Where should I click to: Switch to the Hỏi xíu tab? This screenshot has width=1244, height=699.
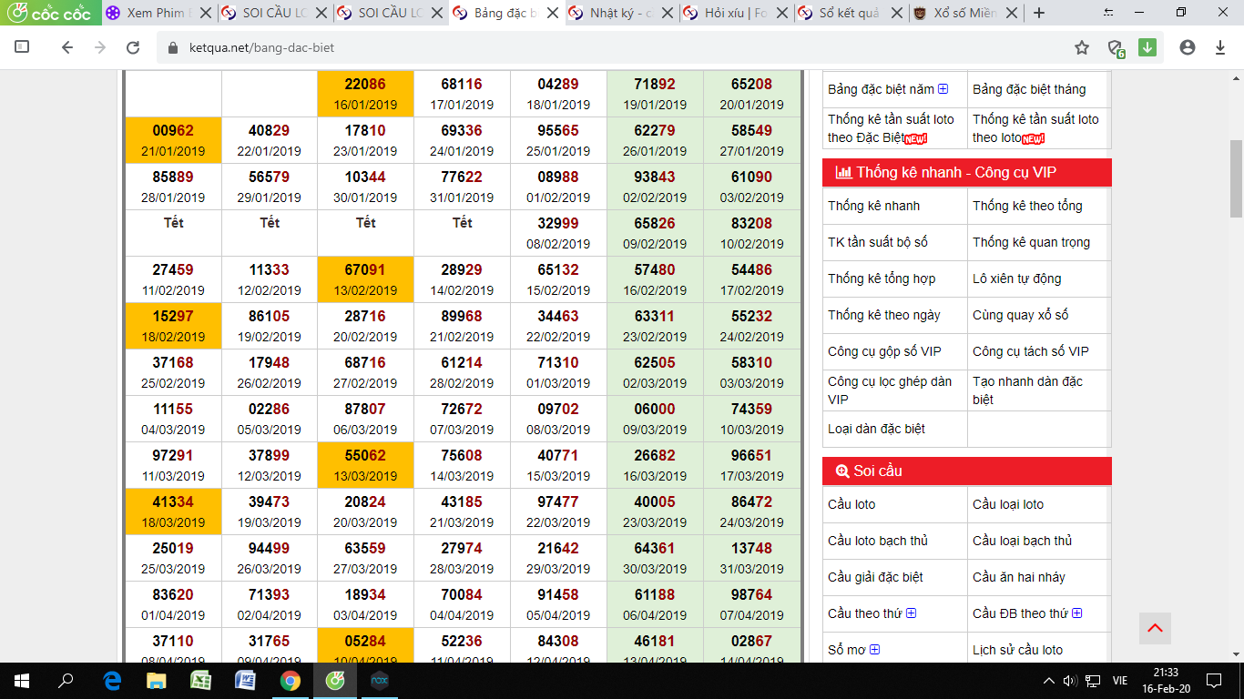click(734, 14)
